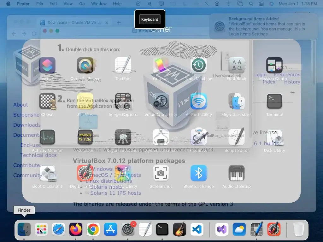Open the View menu
The height and width of the screenshot is (242, 323).
(x=68, y=4)
